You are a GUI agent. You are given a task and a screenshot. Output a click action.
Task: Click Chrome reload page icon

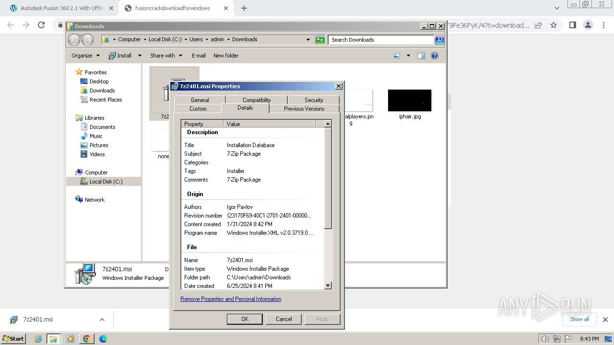click(41, 25)
